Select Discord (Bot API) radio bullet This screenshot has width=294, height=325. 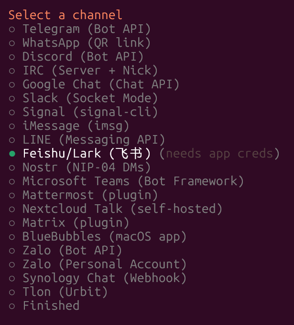(x=12, y=57)
